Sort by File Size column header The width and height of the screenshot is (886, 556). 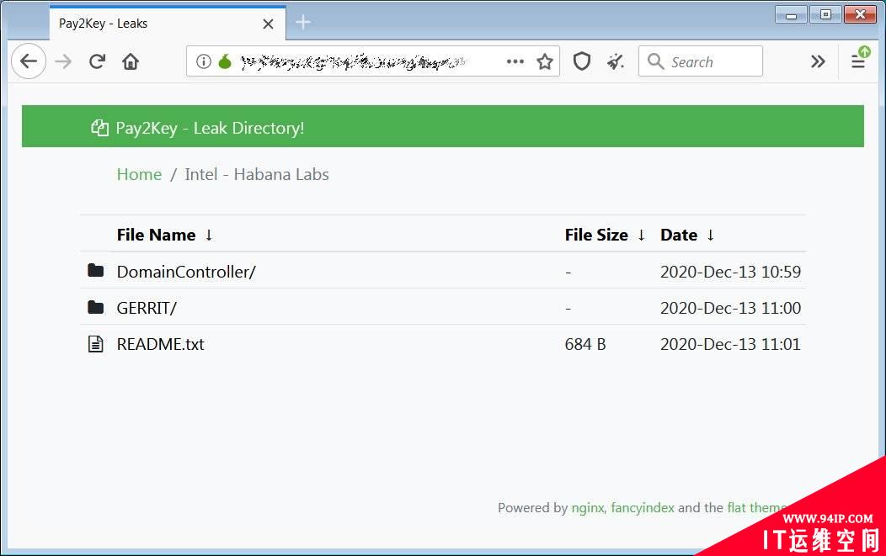pyautogui.click(x=596, y=235)
